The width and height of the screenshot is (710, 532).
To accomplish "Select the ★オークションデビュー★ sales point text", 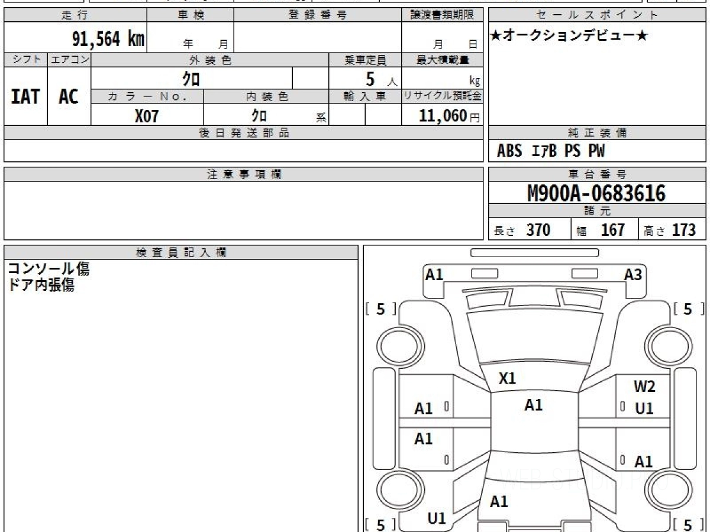I will click(x=569, y=36).
